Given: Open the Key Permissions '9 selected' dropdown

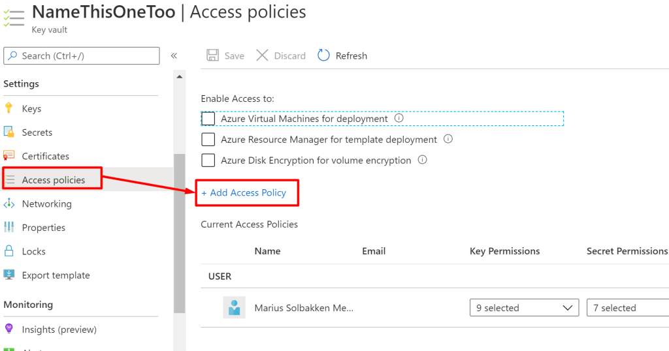Looking at the screenshot, I should (x=524, y=308).
